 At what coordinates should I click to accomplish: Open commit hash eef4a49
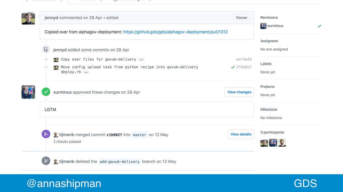tap(244, 59)
